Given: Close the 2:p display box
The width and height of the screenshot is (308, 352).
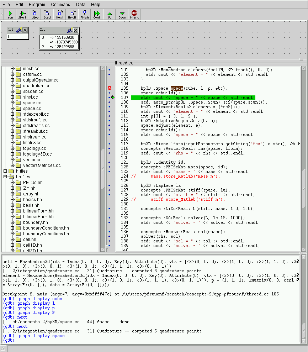Looking at the screenshot, I should (x=75, y=30).
